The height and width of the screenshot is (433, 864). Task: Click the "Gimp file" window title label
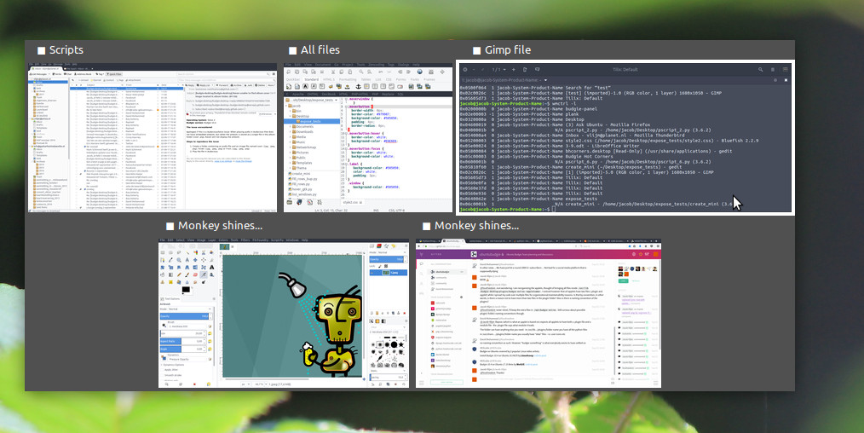tap(508, 50)
